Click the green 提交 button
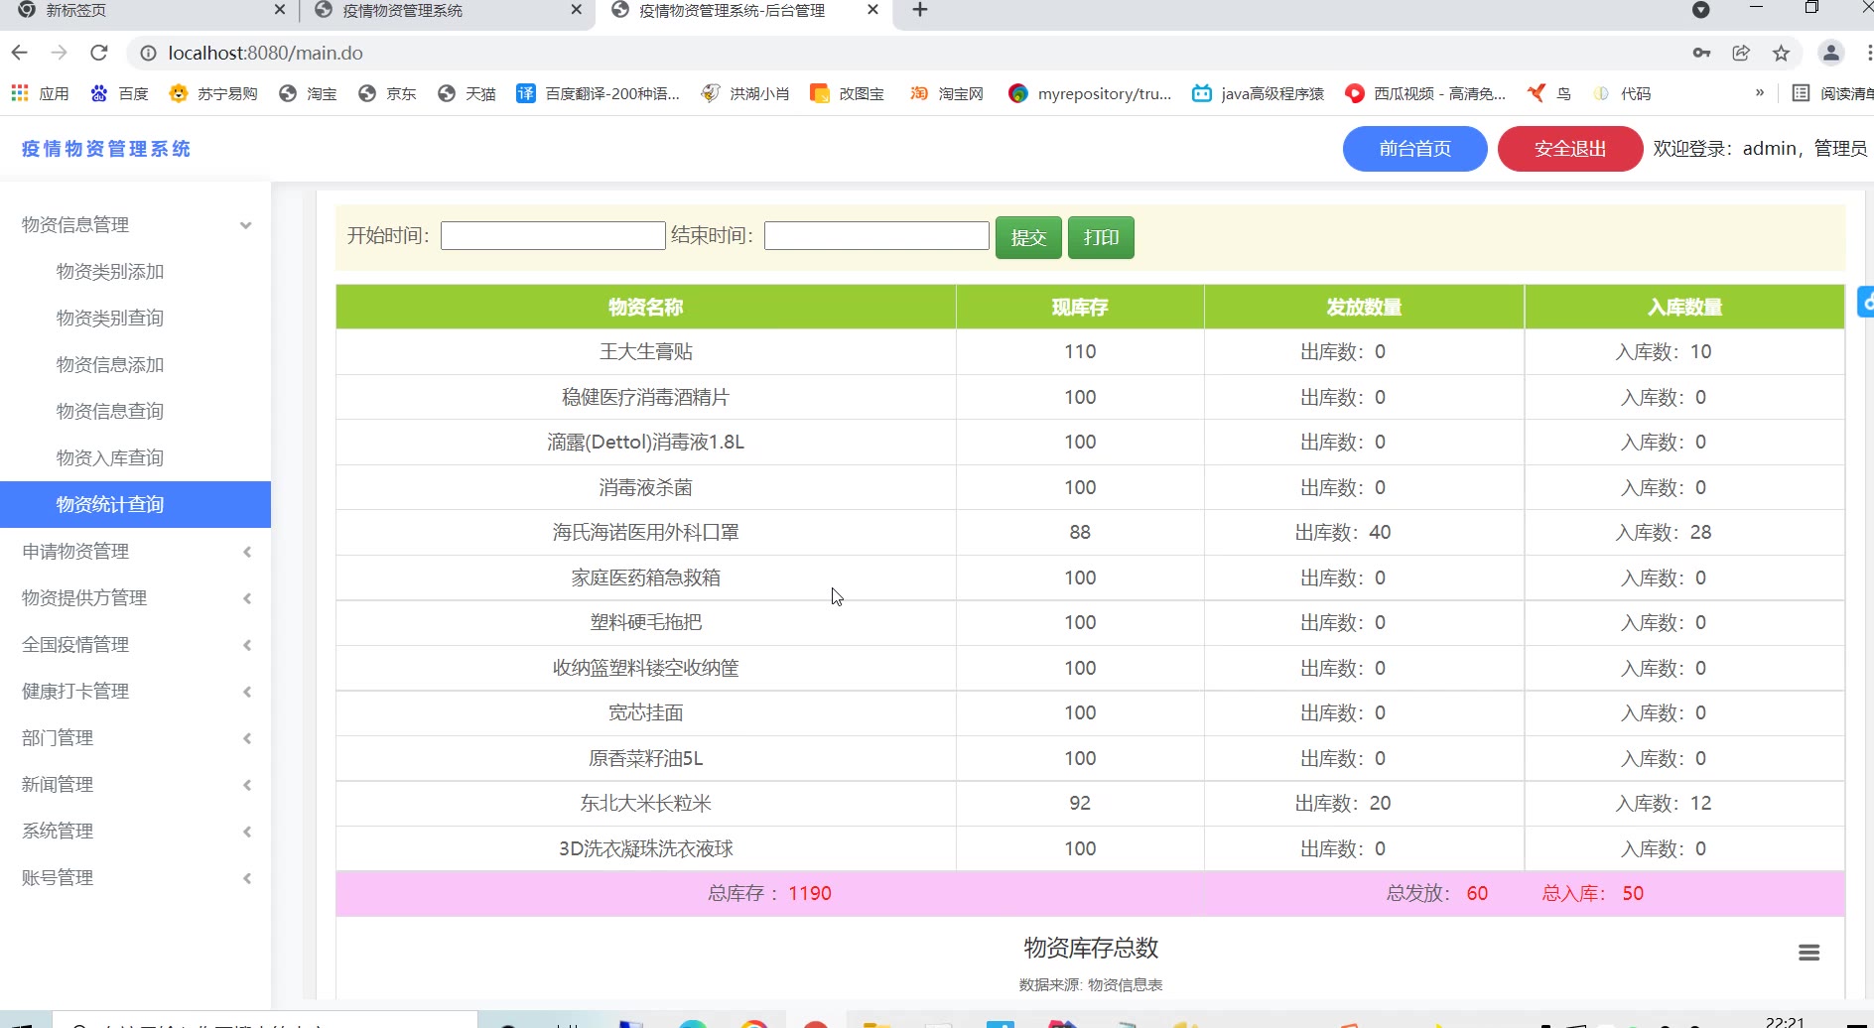This screenshot has width=1874, height=1028. coord(1028,237)
